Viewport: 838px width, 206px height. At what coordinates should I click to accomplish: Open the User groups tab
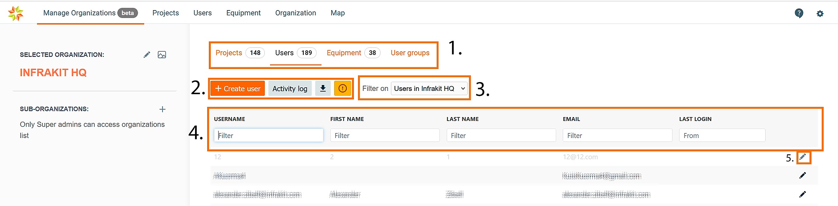[x=410, y=53]
